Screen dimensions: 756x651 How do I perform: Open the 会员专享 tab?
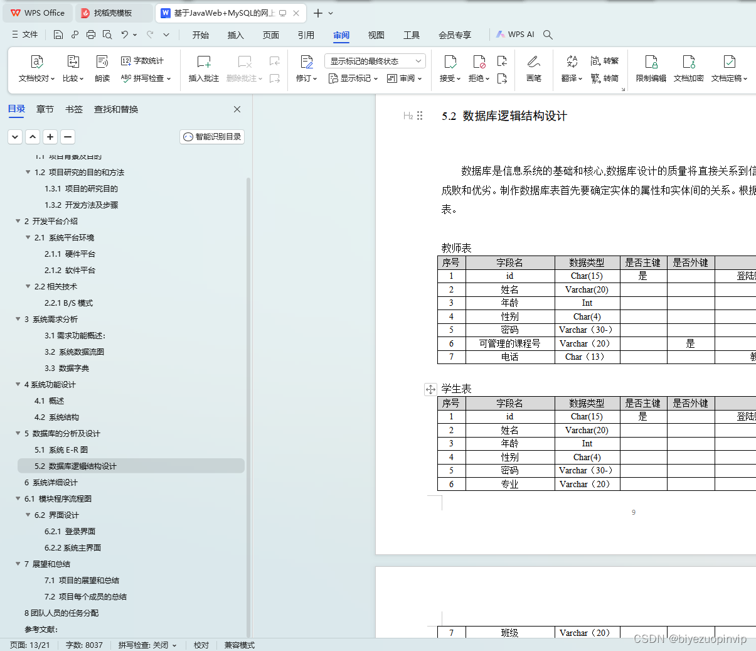455,35
